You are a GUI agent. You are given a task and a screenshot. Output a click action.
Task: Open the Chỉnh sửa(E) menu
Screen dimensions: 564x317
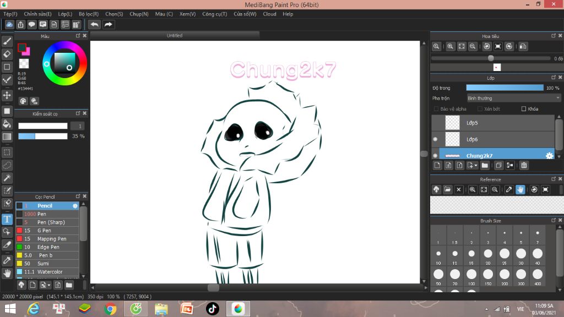[37, 14]
